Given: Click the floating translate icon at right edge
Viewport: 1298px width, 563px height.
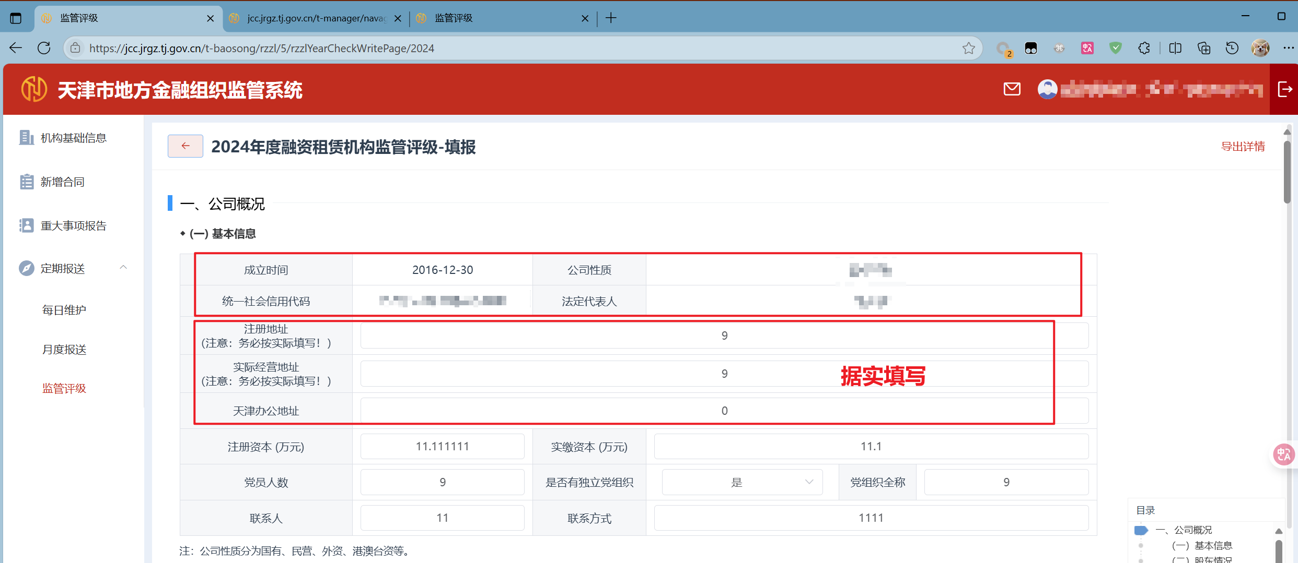Looking at the screenshot, I should pos(1283,454).
